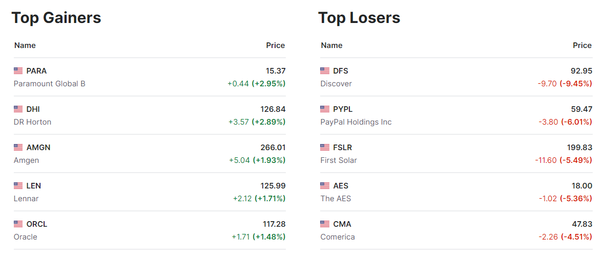Screen dimensions: 605x262
Task: Sort gainers by the Name column header
Action: 25,45
